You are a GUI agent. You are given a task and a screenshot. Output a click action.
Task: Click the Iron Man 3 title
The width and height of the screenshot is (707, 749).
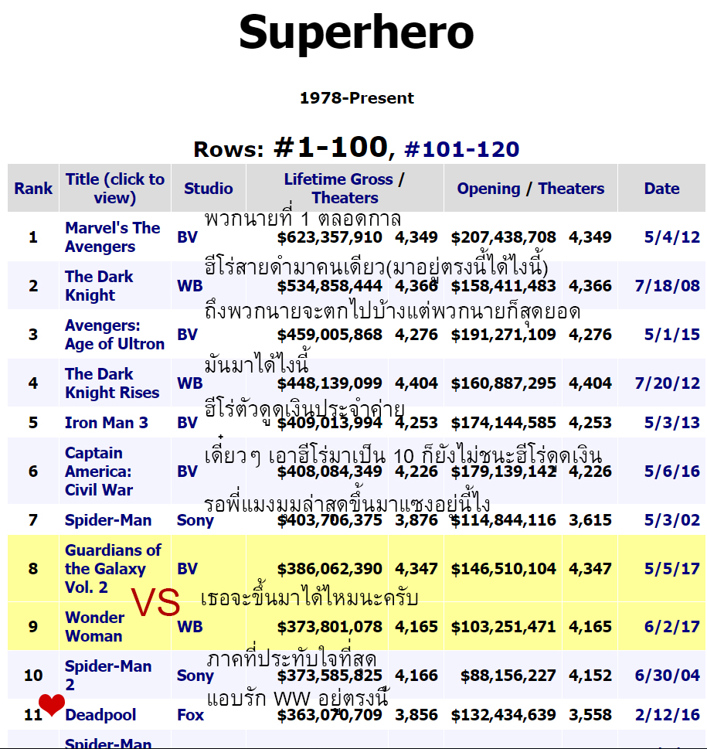click(104, 423)
